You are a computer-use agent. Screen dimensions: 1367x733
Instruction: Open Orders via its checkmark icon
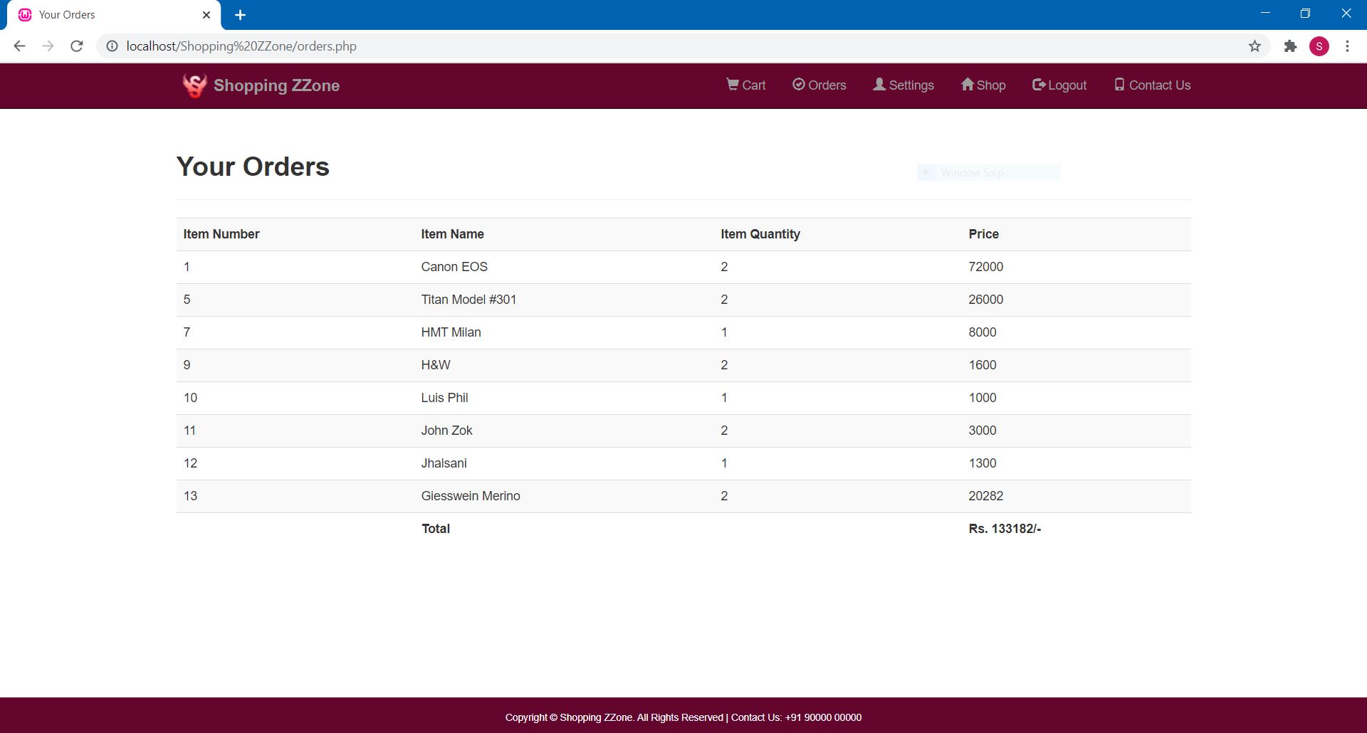click(x=799, y=85)
